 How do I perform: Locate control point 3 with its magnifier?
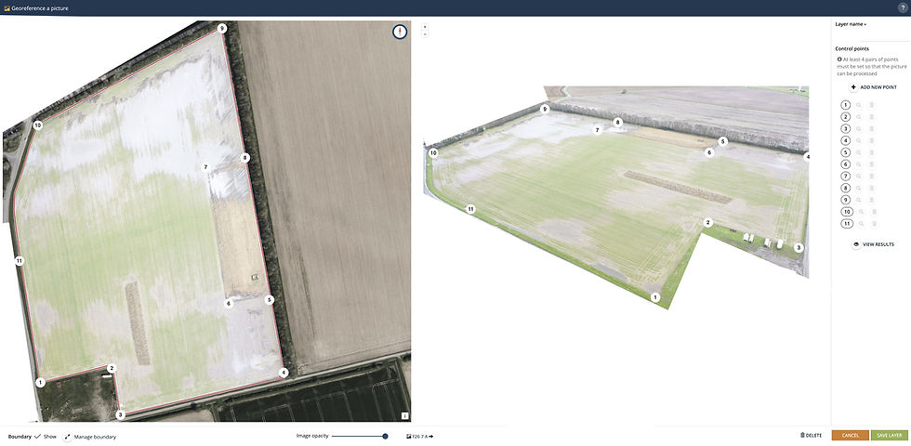tap(858, 129)
